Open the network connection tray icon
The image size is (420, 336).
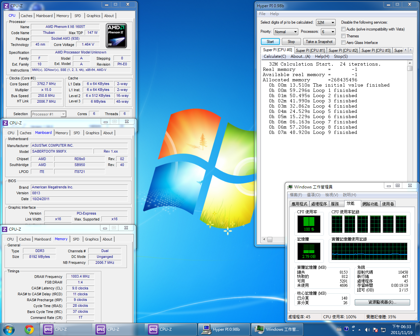point(384,329)
